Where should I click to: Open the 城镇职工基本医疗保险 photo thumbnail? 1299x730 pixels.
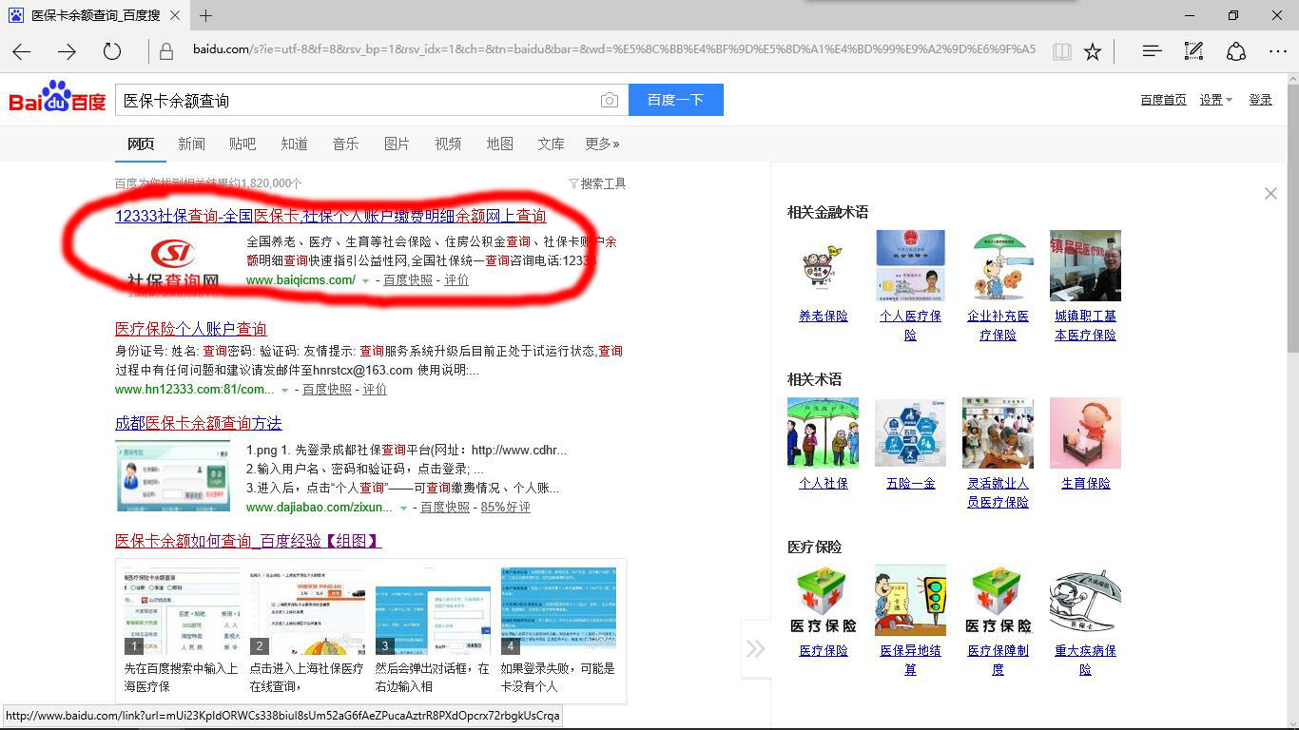coord(1085,265)
